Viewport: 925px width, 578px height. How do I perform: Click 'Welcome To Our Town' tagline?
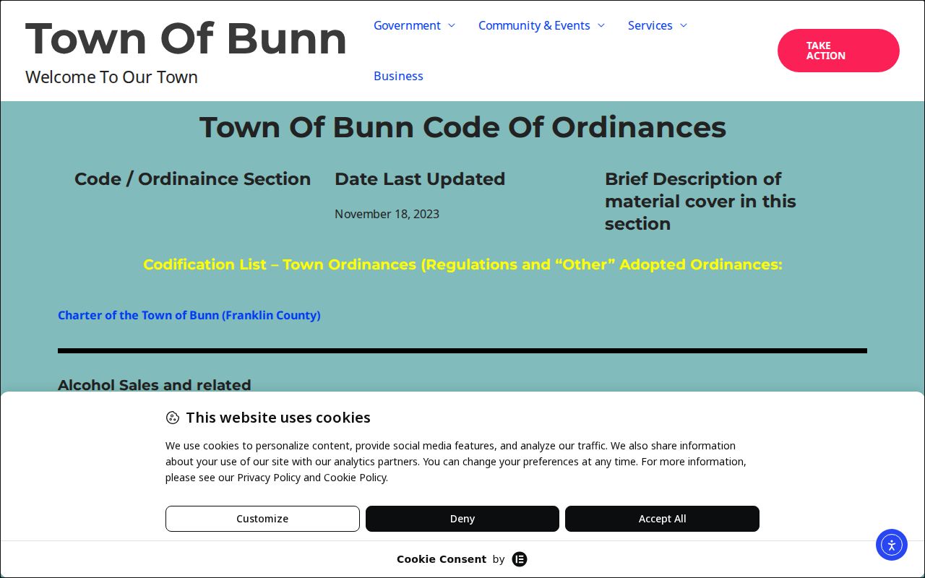pos(111,77)
